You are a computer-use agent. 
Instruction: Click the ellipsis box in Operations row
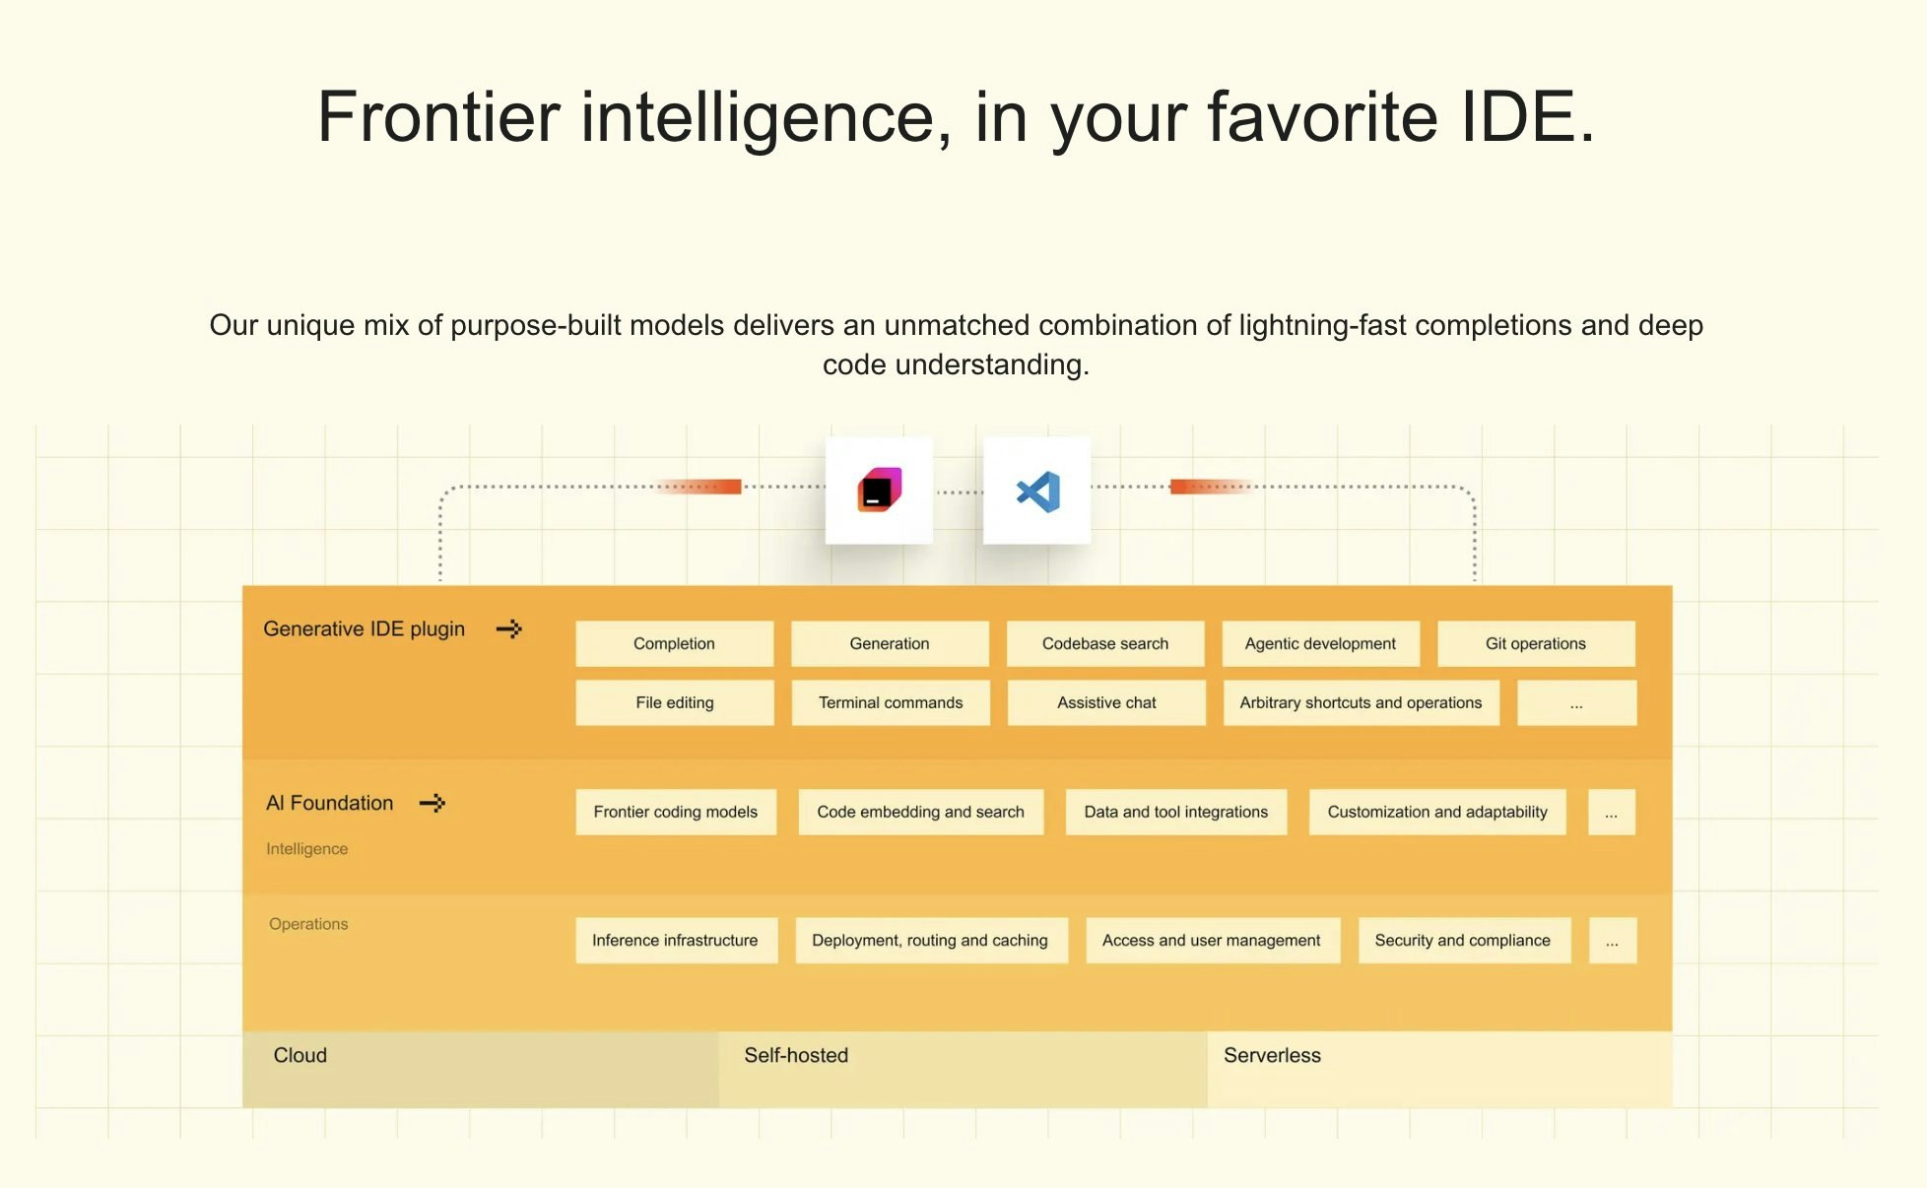pos(1612,941)
